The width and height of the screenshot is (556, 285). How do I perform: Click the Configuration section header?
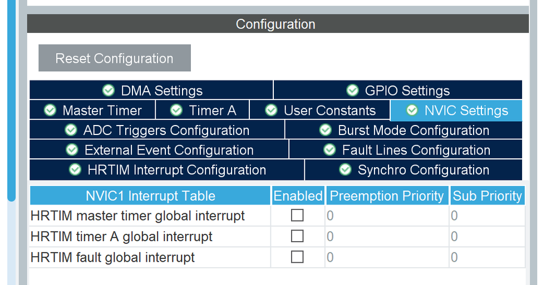[278, 24]
